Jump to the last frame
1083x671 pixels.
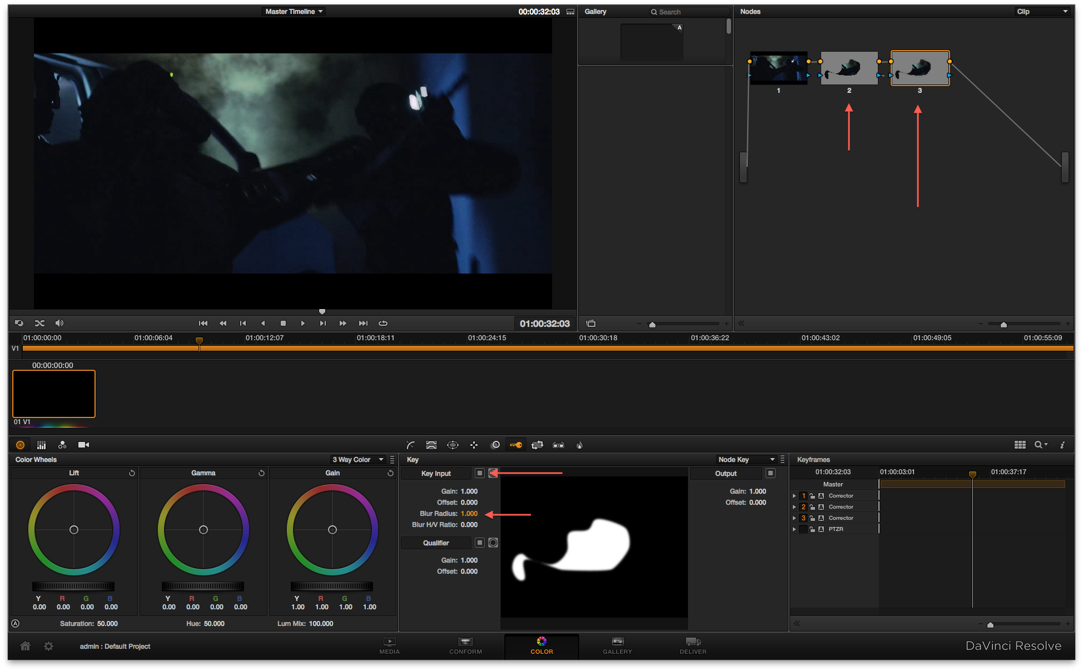click(x=363, y=323)
